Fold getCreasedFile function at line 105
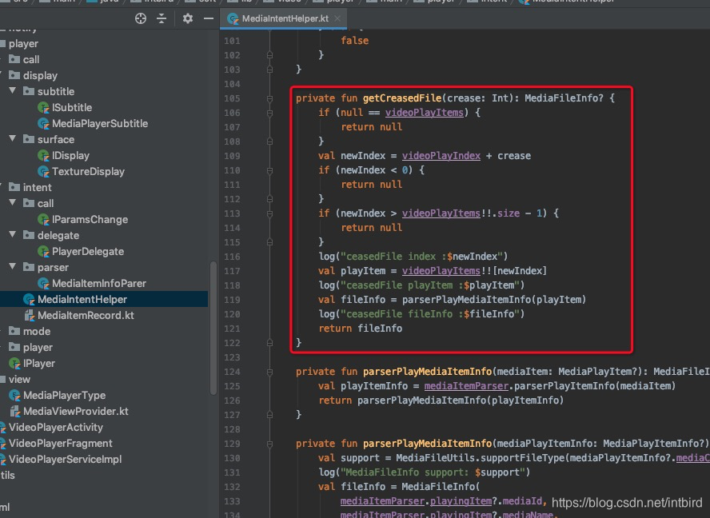This screenshot has height=518, width=710. [x=270, y=98]
